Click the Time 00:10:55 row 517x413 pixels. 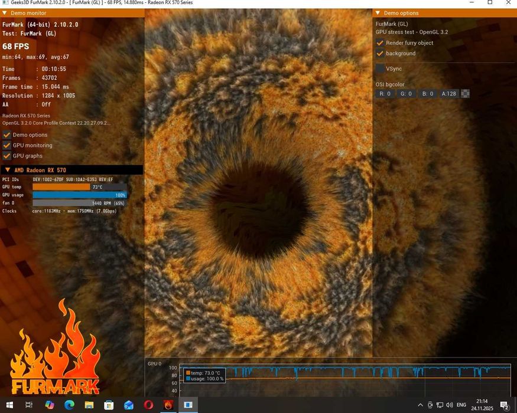tap(34, 69)
